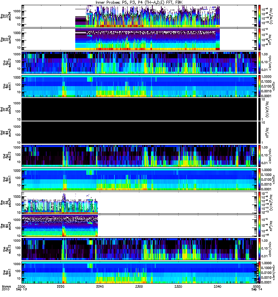This screenshot has height=297, width=278.
Task: Click the color bar of the fff edc34 panel
Action: (259, 202)
